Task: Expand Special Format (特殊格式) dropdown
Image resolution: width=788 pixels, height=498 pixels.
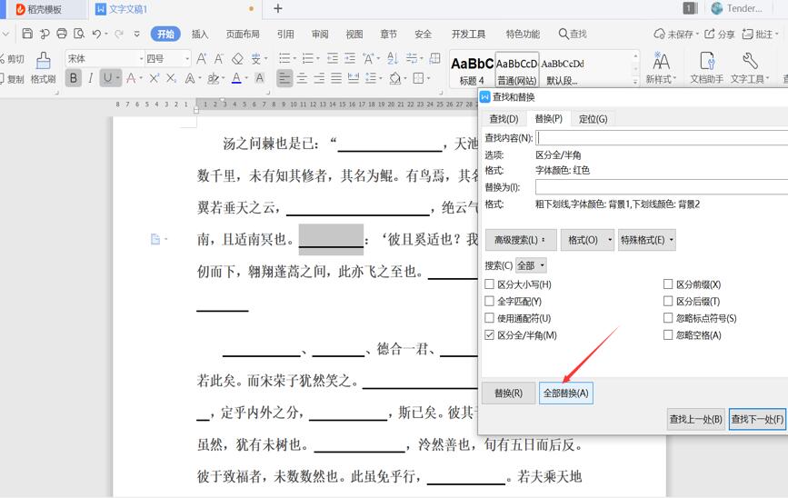Action: point(647,240)
